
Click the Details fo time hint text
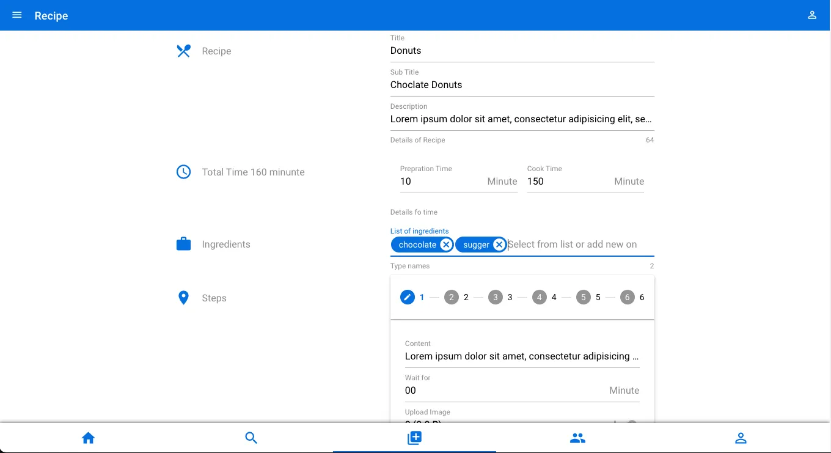coord(414,212)
